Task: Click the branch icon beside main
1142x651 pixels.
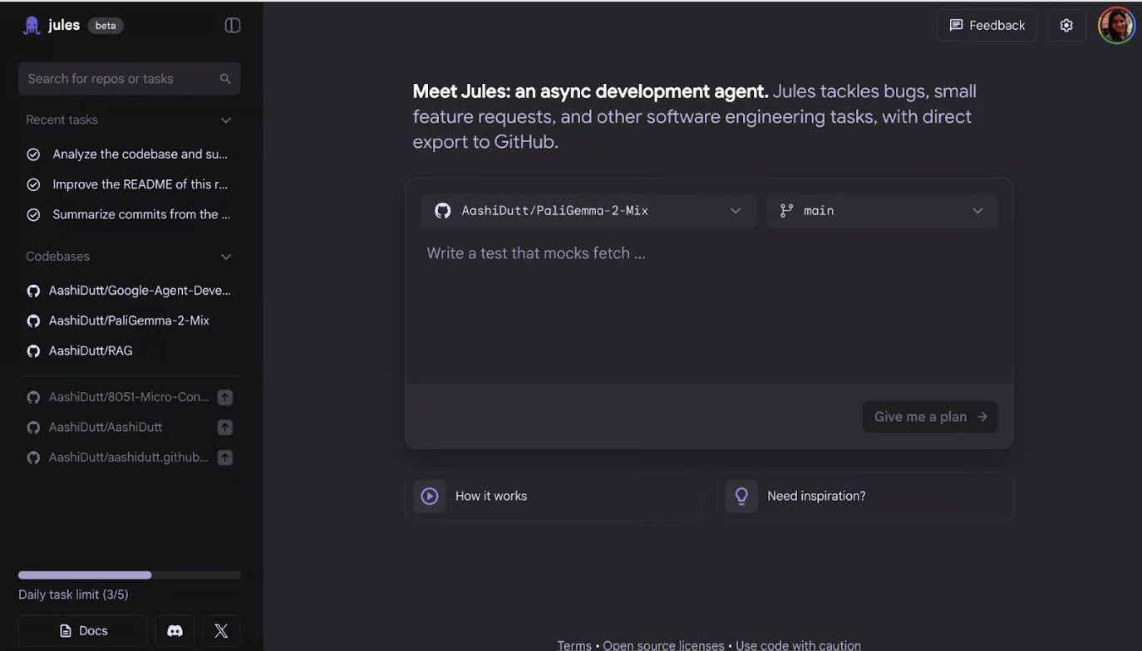Action: pos(786,211)
